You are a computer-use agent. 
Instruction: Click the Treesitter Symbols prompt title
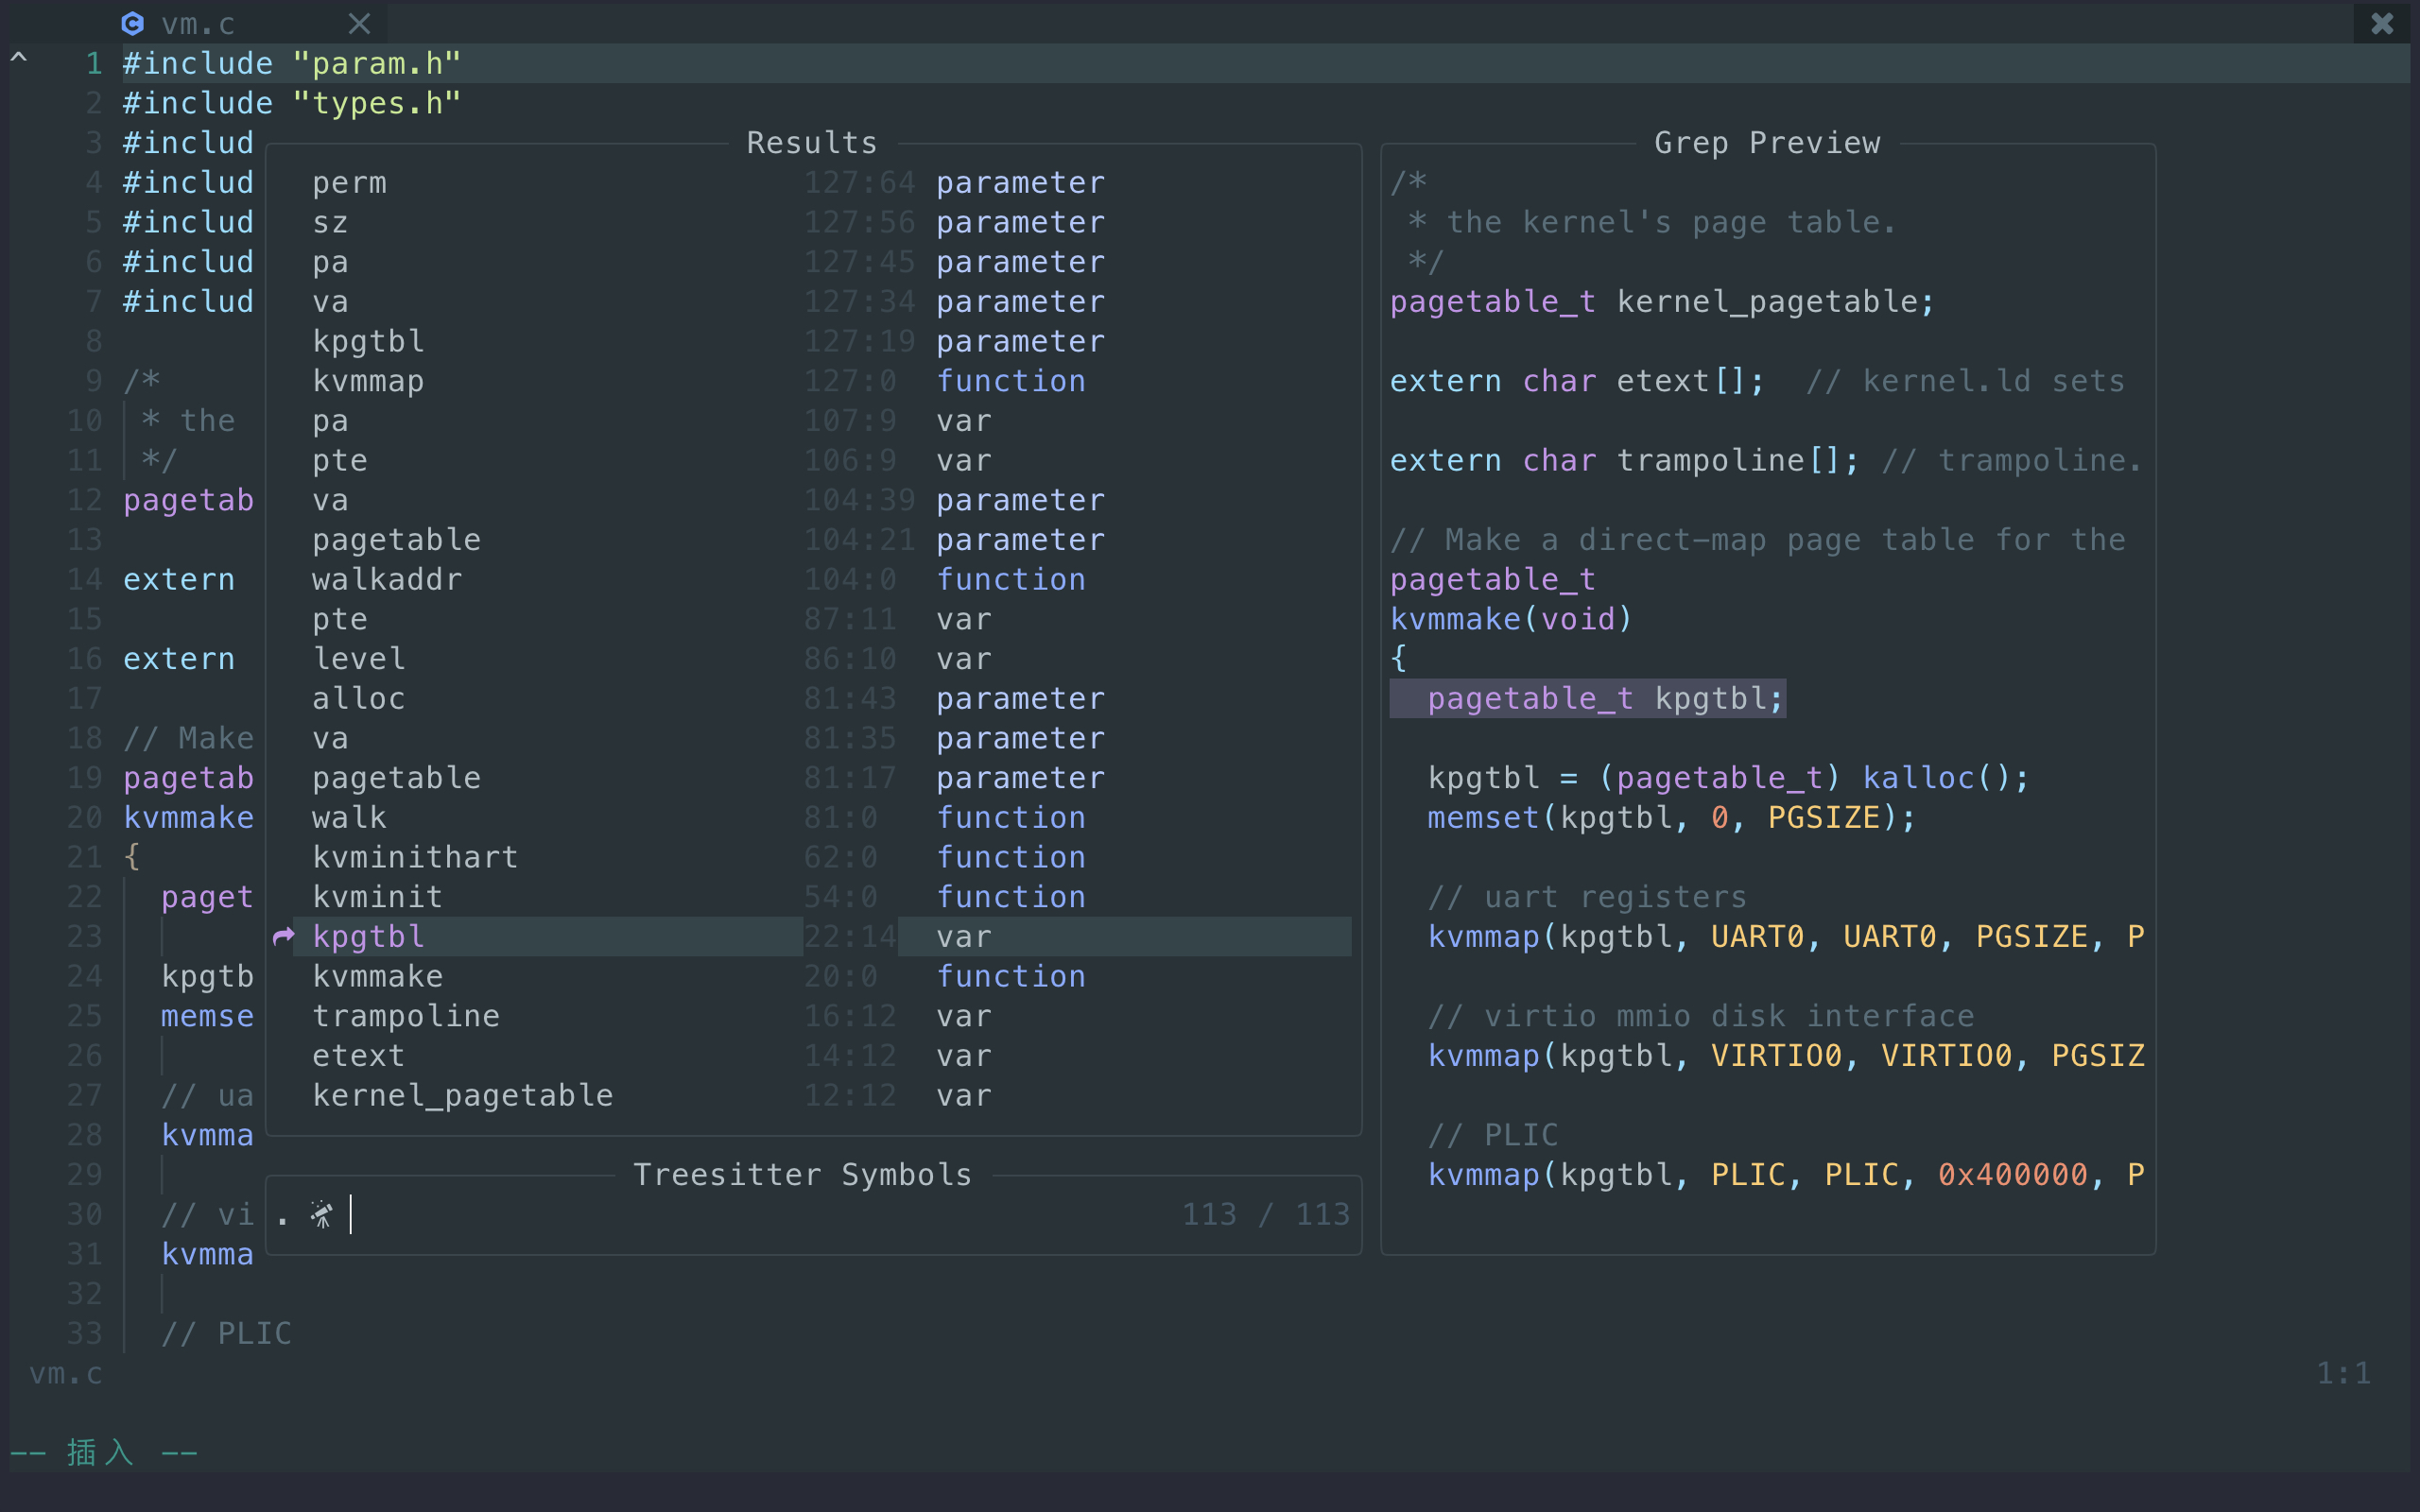pyautogui.click(x=802, y=1175)
